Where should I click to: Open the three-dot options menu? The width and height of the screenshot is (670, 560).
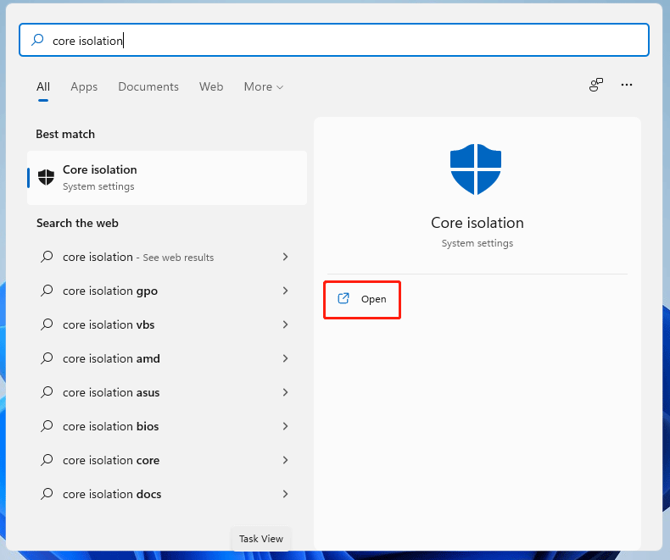(x=627, y=85)
